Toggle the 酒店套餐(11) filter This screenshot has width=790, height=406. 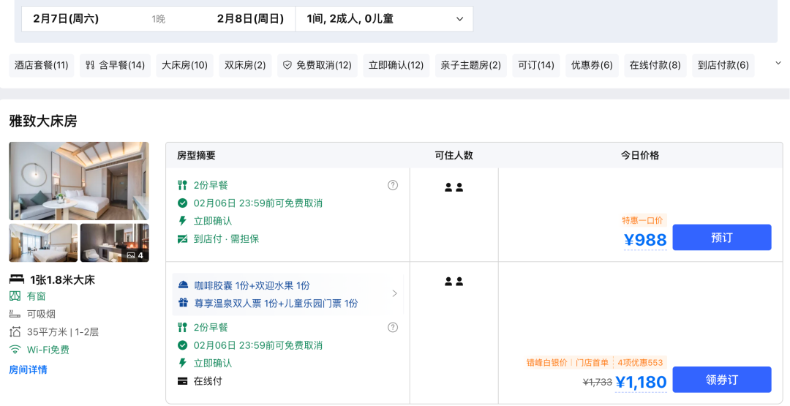coord(41,66)
